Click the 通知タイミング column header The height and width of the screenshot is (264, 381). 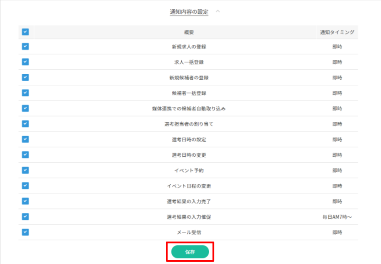pos(337,33)
